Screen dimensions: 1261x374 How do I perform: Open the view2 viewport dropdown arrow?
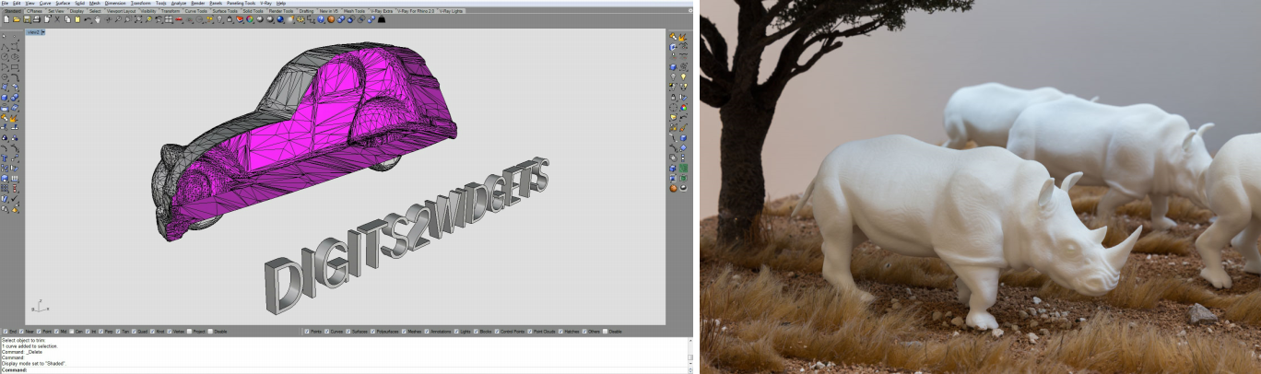click(x=43, y=32)
